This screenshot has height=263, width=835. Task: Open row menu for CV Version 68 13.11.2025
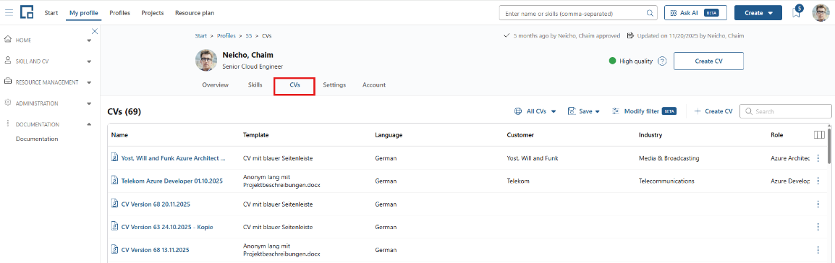tap(818, 250)
